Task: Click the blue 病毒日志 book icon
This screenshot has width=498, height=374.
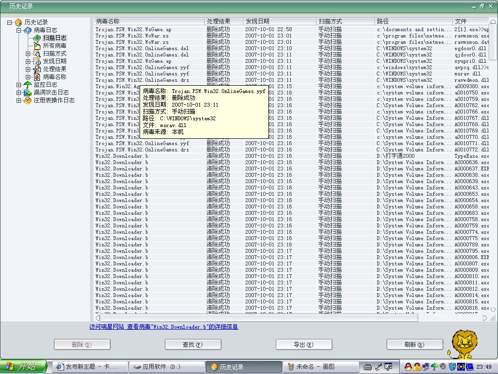Action: coord(28,30)
